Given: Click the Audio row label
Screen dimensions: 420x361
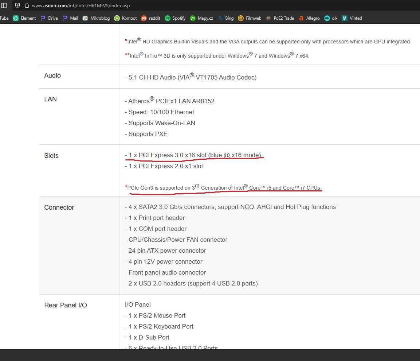Looking at the screenshot, I should (52, 75).
